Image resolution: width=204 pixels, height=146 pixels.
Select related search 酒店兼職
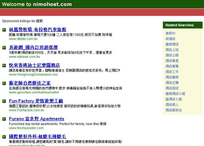click(x=172, y=66)
